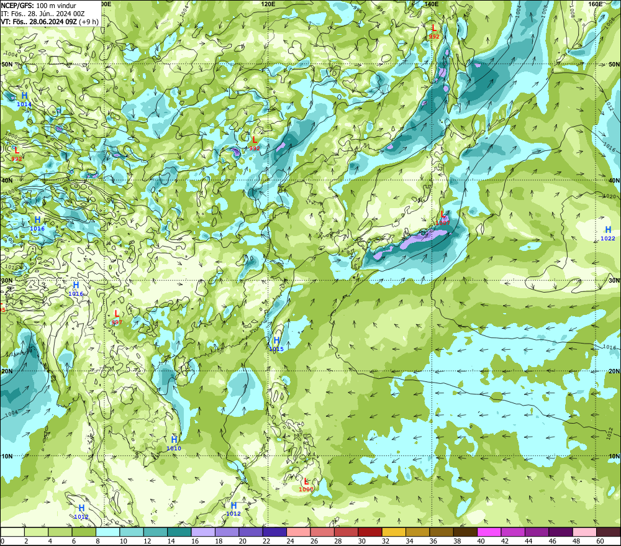Select the dark indigo 22–24 legend swatch
Image resolution: width=621 pixels, height=546 pixels.
(274, 532)
